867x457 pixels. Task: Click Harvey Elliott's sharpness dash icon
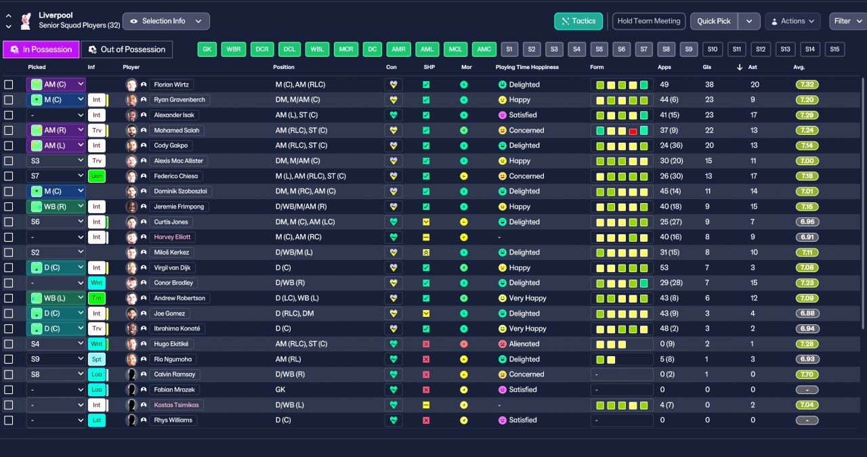pos(426,237)
